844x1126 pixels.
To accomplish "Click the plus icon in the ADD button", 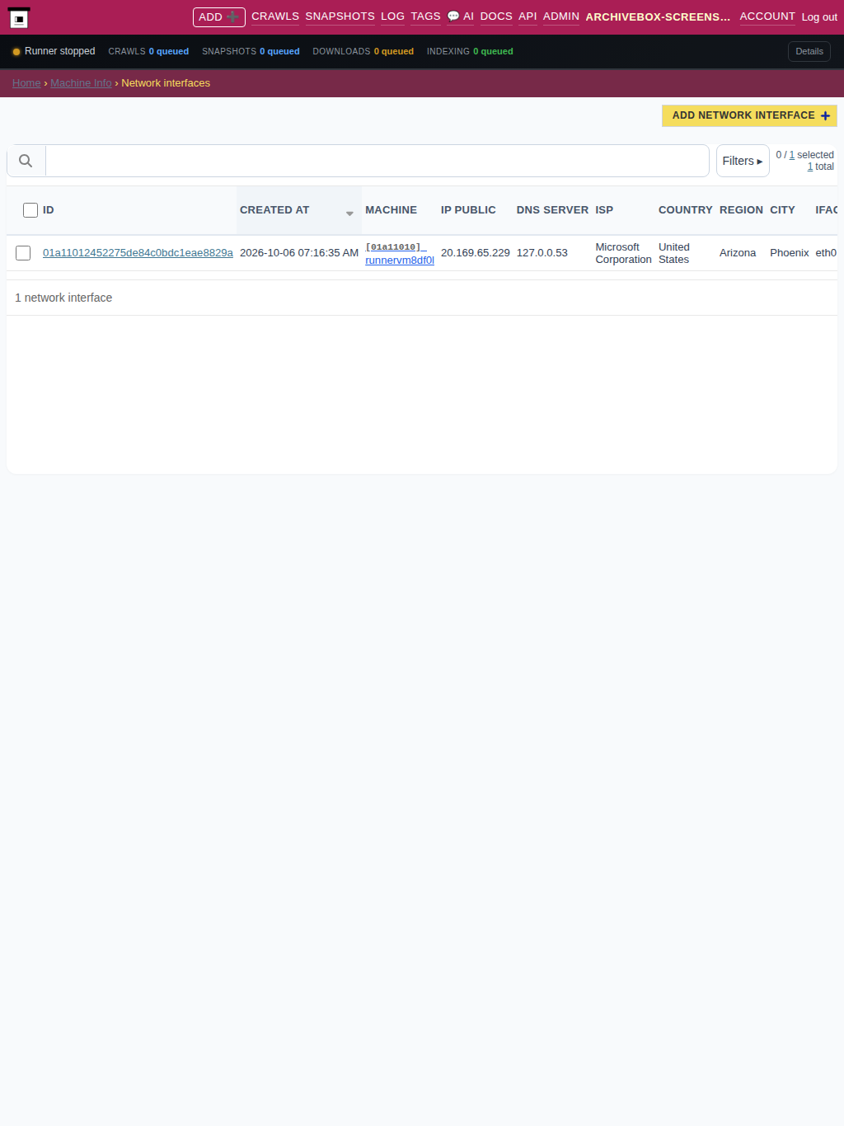I will tap(232, 16).
